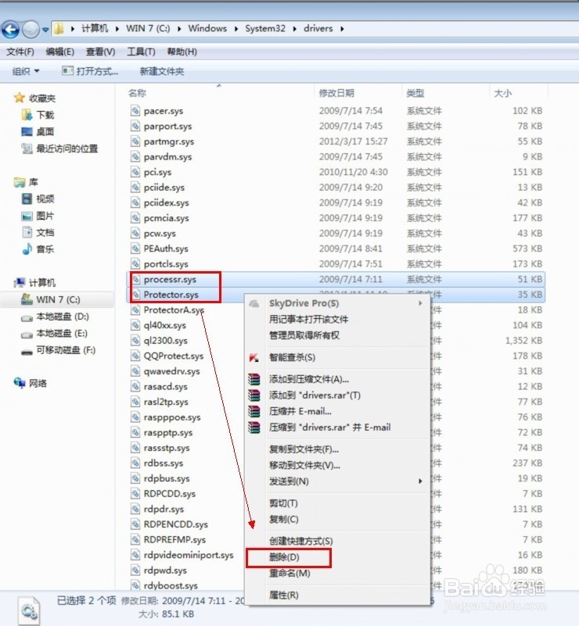Click the Kaspersky 智能查杀(S) icon entry
Screen dimensions: 579x626
click(x=254, y=357)
